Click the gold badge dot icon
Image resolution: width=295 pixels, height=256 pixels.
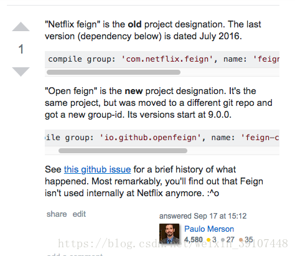(x=208, y=240)
